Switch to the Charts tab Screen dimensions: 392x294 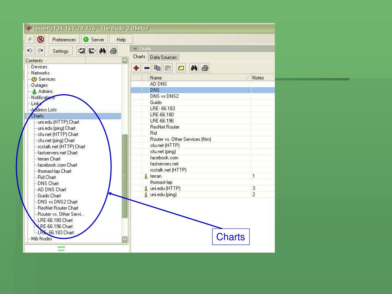[x=139, y=57]
